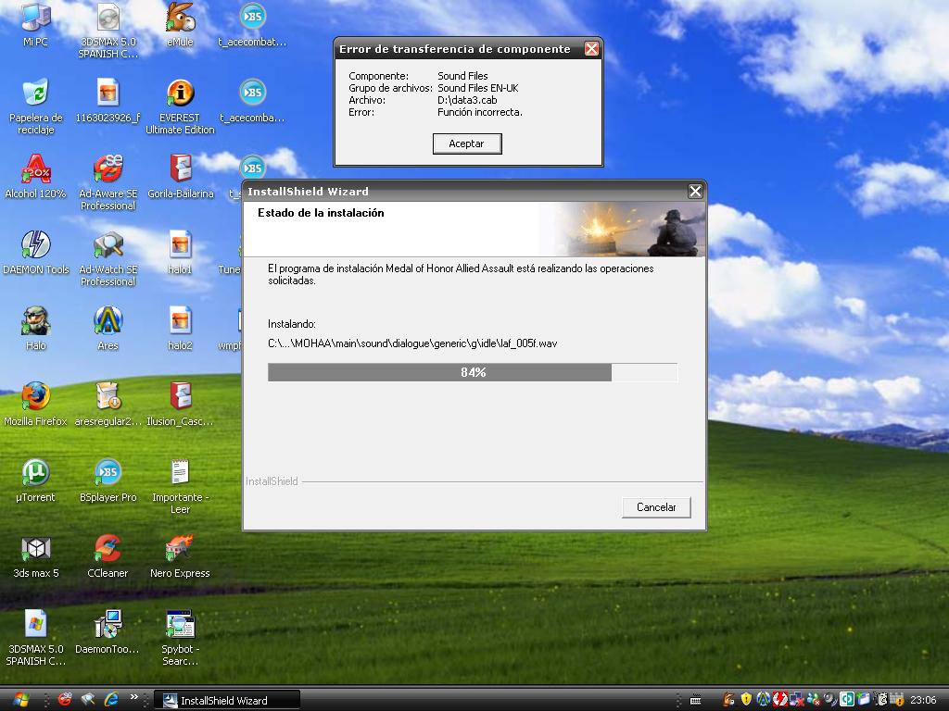The height and width of the screenshot is (711, 949).
Task: Select the Ad-Watch SE Professional icon
Action: point(108,259)
